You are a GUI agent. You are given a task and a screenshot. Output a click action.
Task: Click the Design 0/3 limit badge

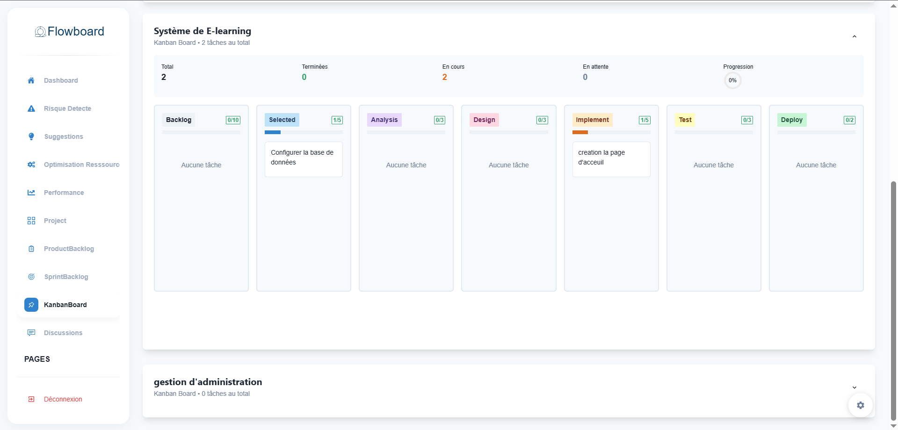point(542,120)
